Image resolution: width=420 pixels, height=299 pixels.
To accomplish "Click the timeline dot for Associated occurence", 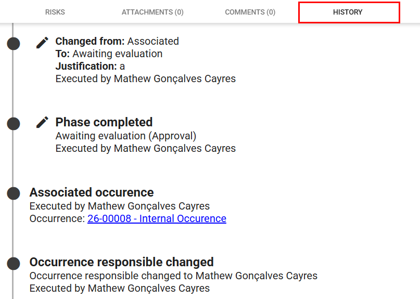I will [14, 193].
